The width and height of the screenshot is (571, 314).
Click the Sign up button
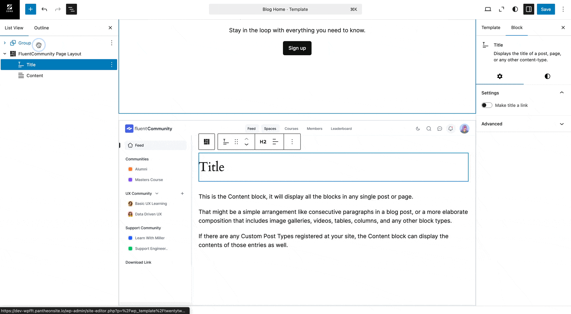pyautogui.click(x=297, y=48)
